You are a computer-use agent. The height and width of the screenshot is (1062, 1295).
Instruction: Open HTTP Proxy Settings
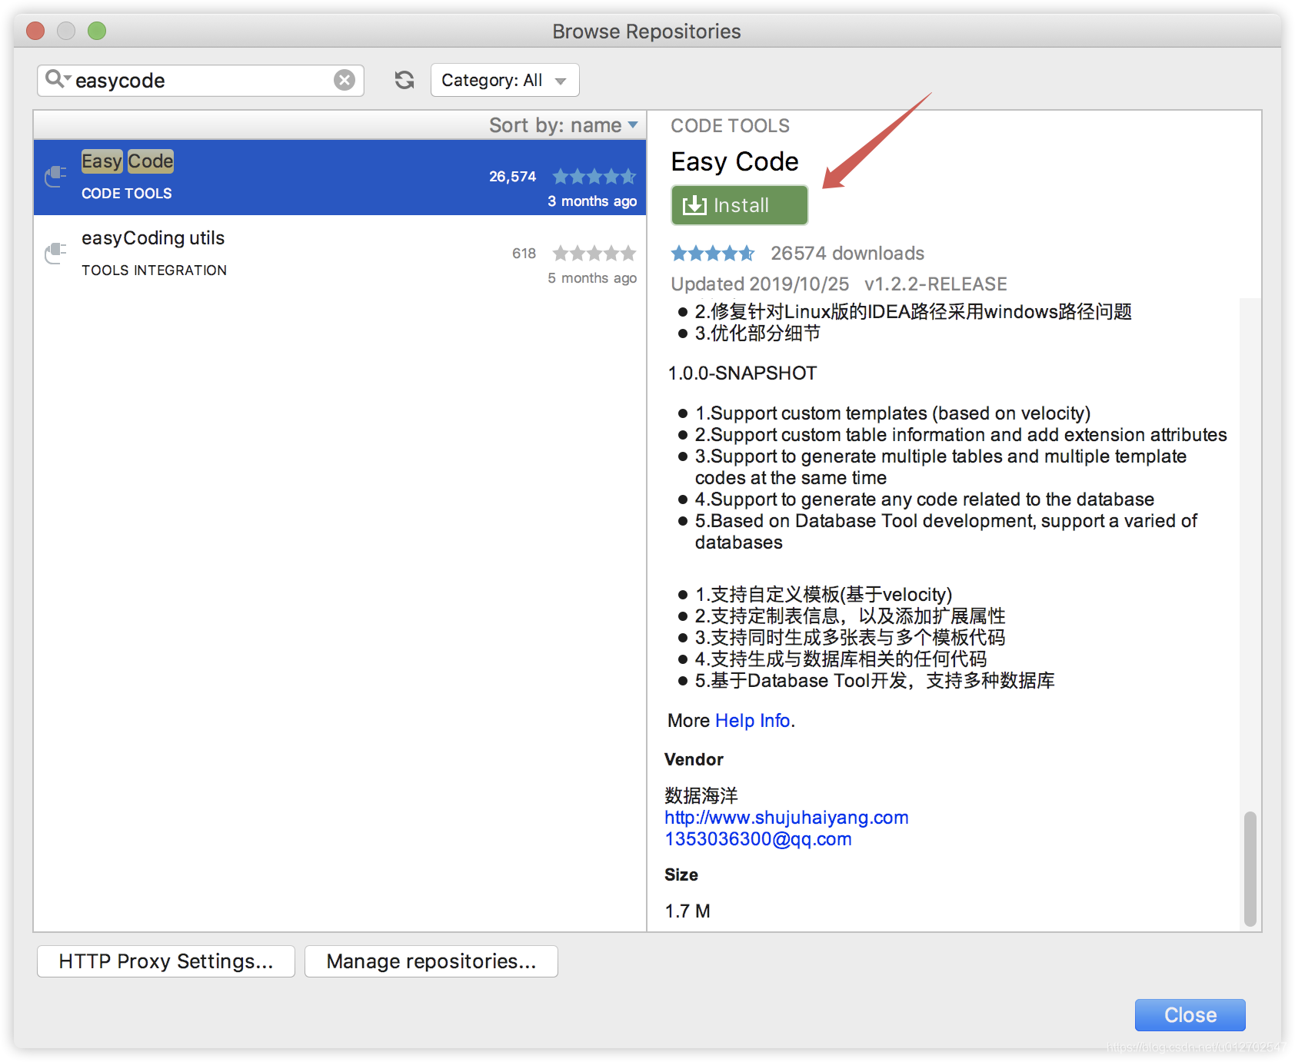[x=165, y=961]
